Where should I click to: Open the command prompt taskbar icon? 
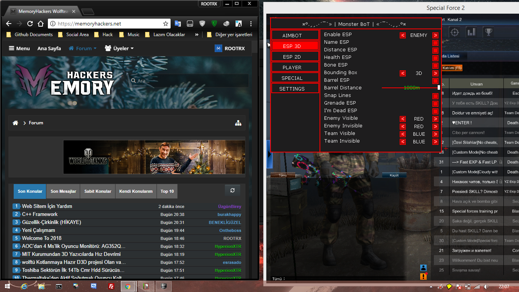tap(59, 286)
